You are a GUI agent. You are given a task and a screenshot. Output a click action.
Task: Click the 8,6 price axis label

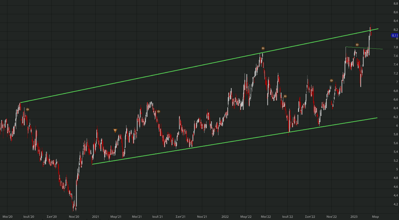pos(396,12)
